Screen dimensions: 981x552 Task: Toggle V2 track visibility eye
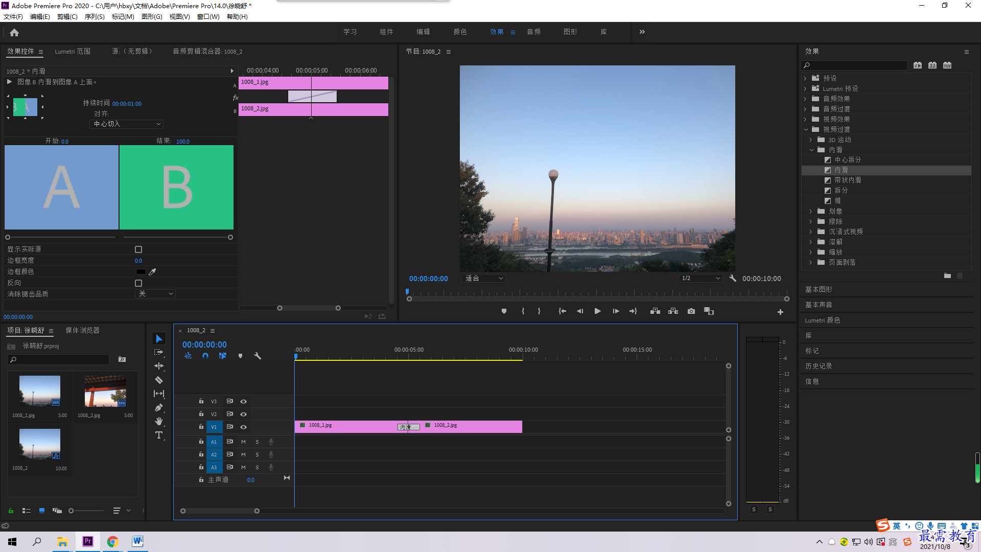(244, 415)
